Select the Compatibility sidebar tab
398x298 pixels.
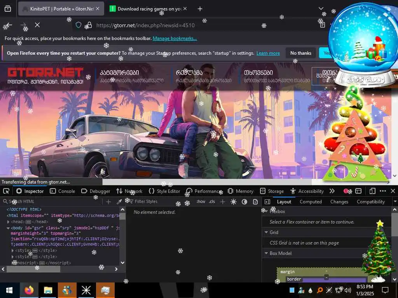(370, 202)
